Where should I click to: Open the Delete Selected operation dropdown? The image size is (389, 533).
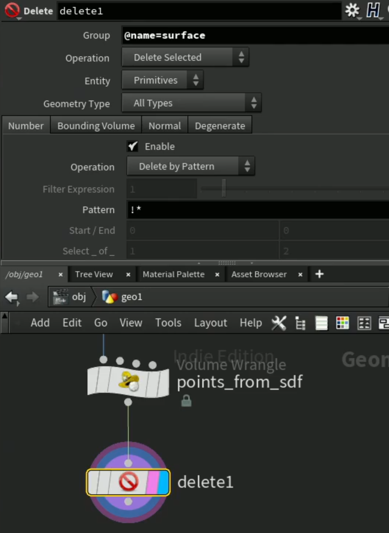pos(185,57)
